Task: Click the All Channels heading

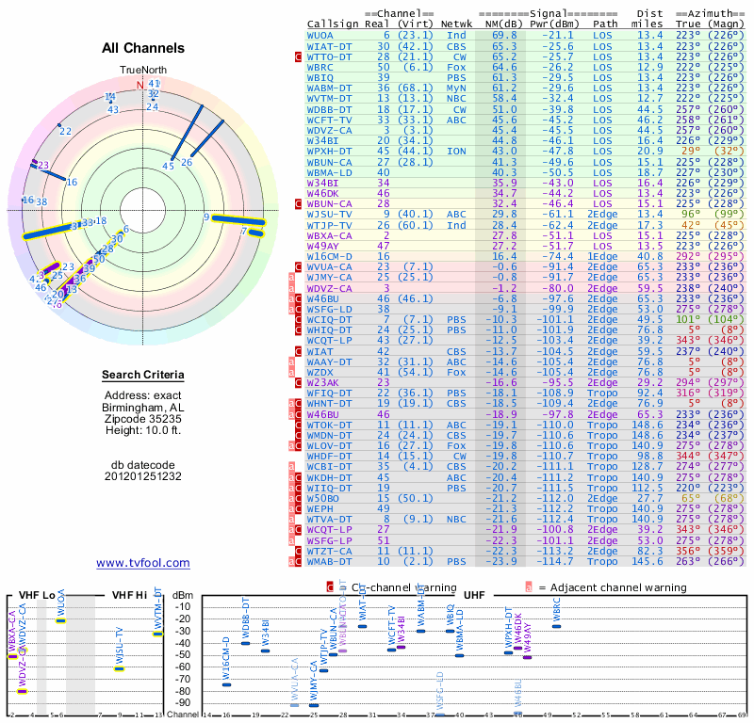Action: [143, 48]
